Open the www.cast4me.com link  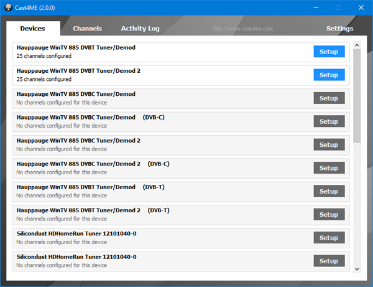tap(243, 29)
